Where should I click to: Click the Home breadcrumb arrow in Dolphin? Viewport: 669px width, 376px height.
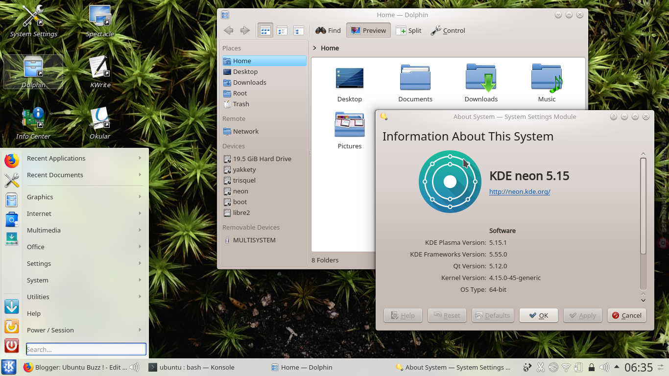[x=314, y=48]
